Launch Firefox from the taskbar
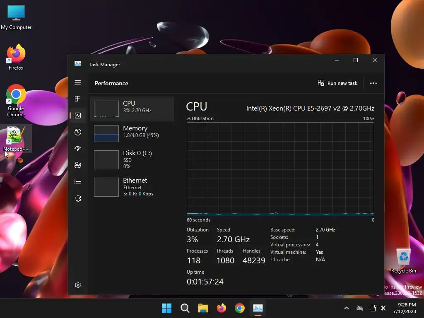The width and height of the screenshot is (424, 318). (222, 308)
